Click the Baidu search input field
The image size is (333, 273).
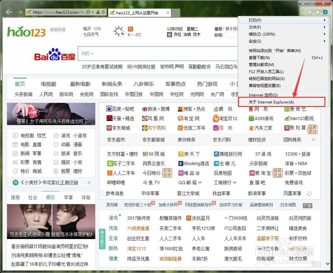point(158,54)
